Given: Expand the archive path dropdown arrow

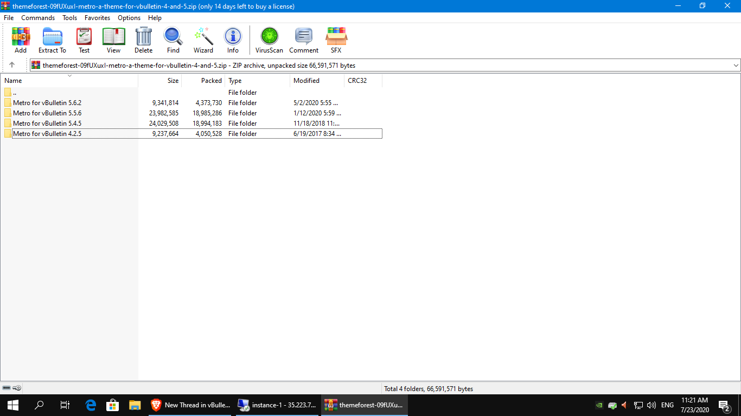Looking at the screenshot, I should pos(736,66).
